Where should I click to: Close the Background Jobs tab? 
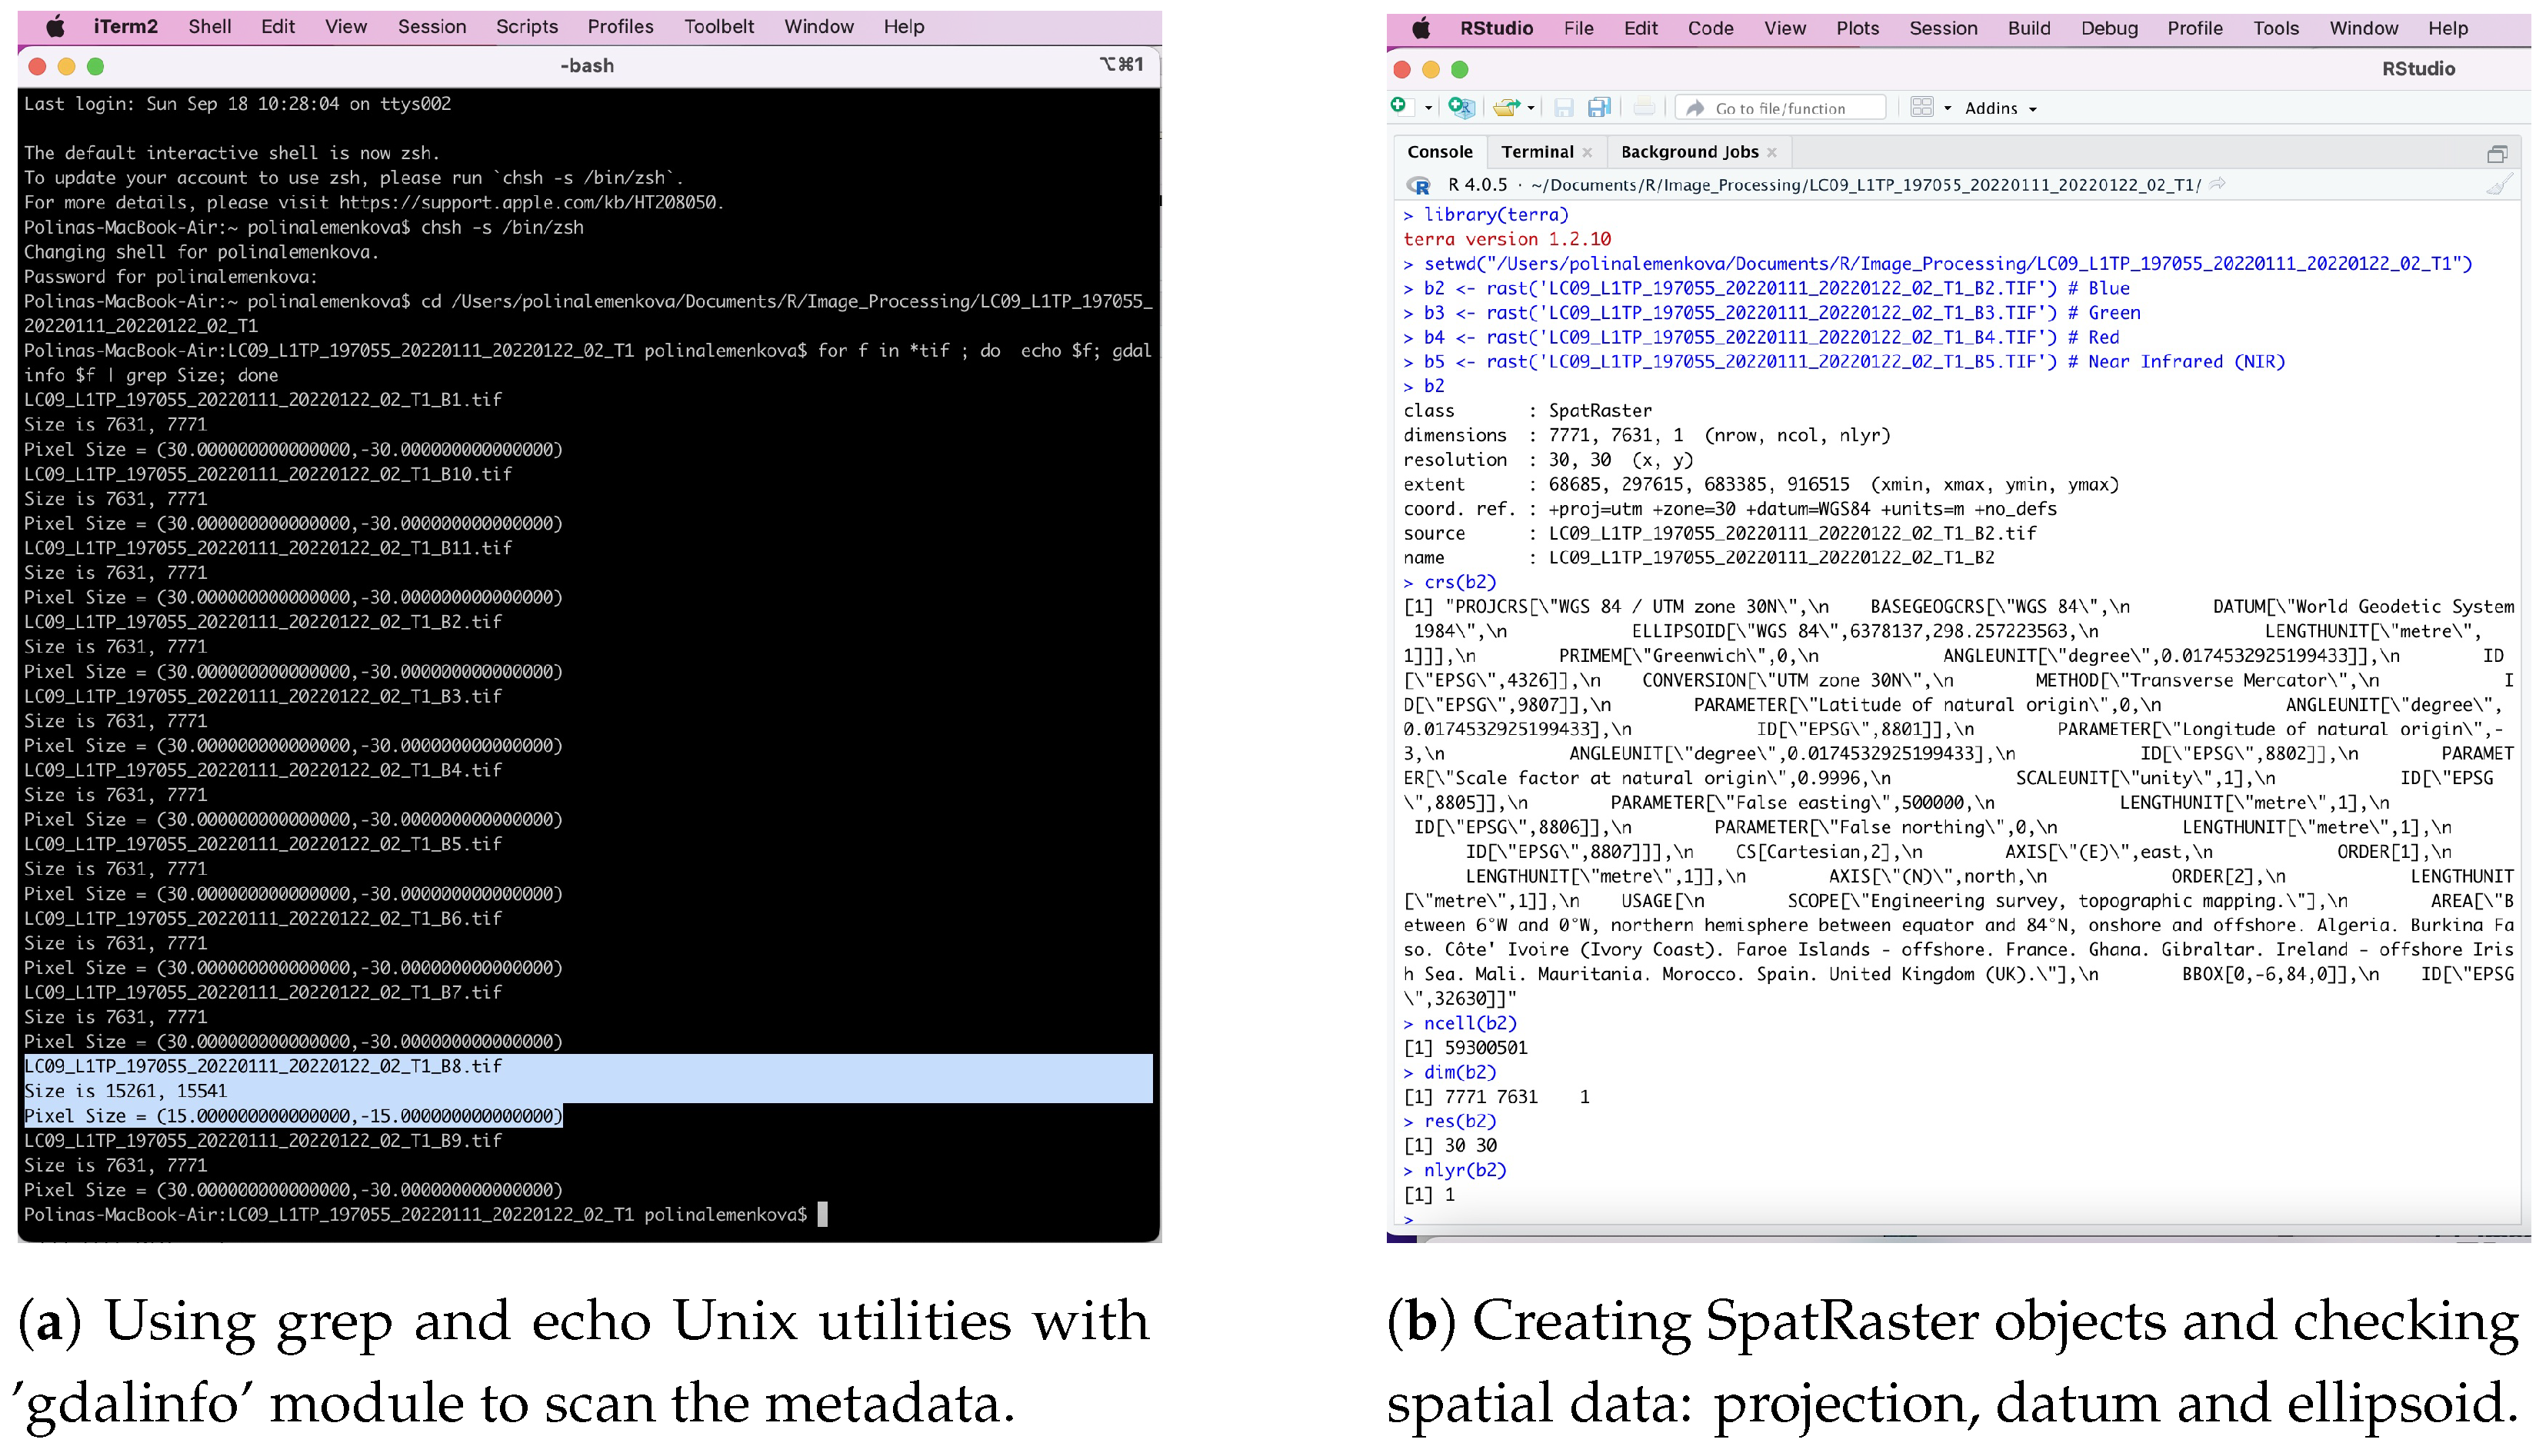[x=1771, y=152]
